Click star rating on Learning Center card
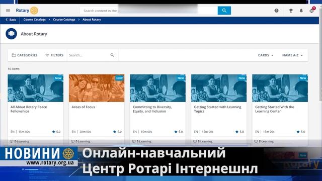This screenshot has height=181, width=322. tap(301, 132)
